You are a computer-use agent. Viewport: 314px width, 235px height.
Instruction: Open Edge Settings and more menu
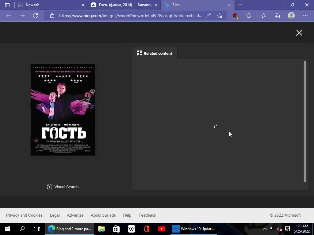pos(305,16)
